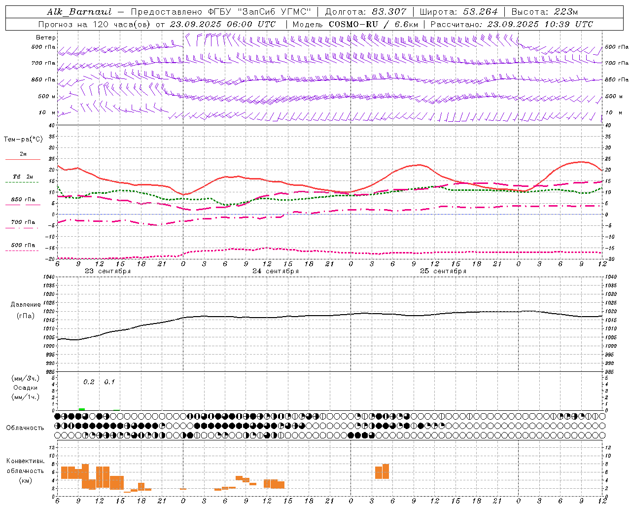This screenshot has height=505, width=631.
Task: Click the '(мм/3ч.)' precipitation unit label
Action: 26,379
